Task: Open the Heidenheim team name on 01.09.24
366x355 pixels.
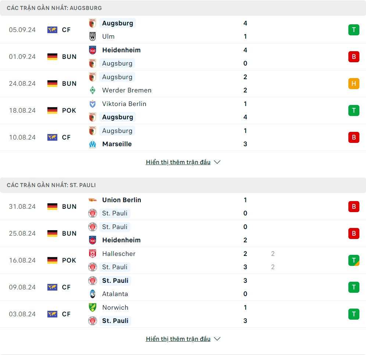Action: pos(121,50)
